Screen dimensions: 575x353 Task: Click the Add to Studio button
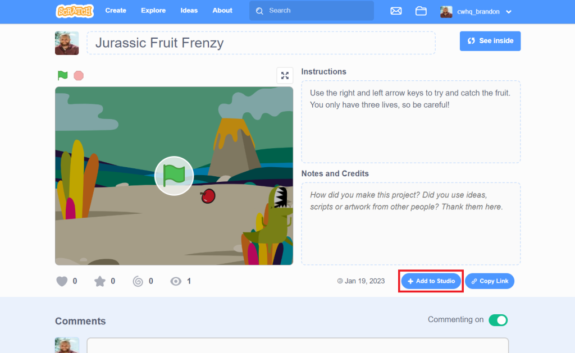coord(431,281)
